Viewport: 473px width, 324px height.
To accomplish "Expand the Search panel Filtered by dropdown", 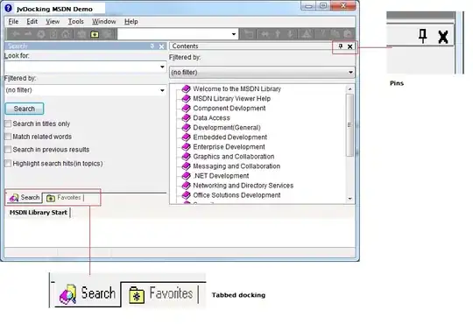I will click(162, 90).
